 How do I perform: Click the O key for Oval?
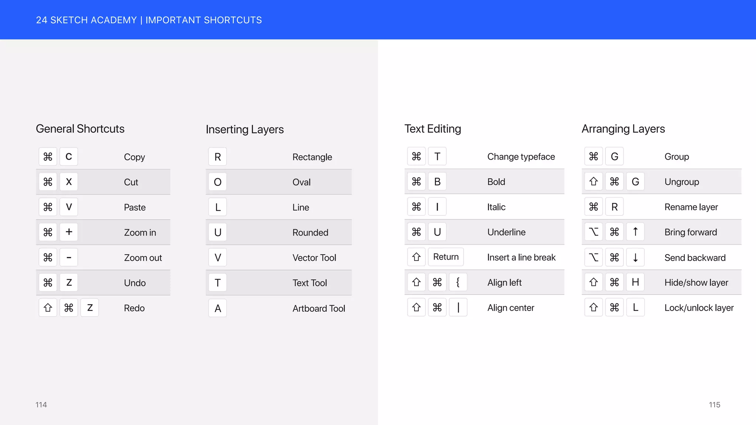pyautogui.click(x=218, y=182)
